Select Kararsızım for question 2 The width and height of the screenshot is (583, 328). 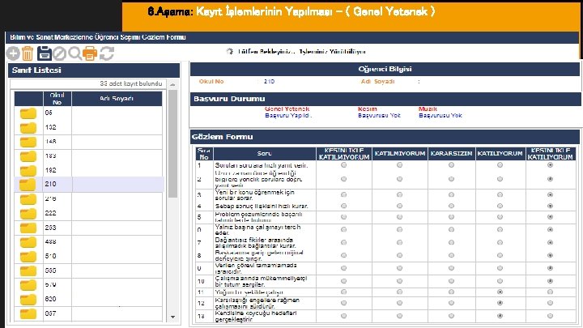451,179
